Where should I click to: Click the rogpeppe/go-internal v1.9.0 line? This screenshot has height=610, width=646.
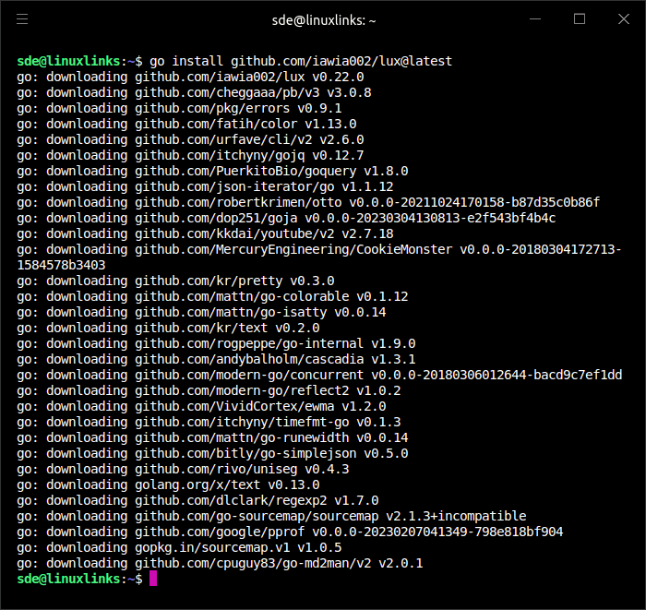tap(216, 343)
